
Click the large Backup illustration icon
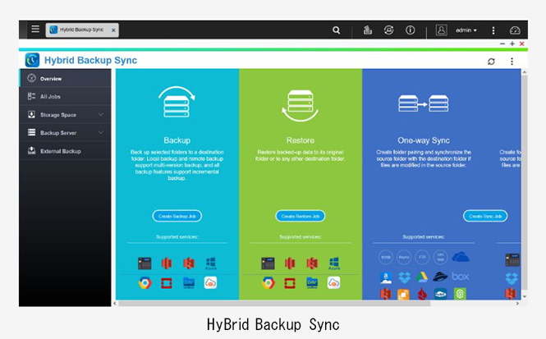(x=177, y=102)
